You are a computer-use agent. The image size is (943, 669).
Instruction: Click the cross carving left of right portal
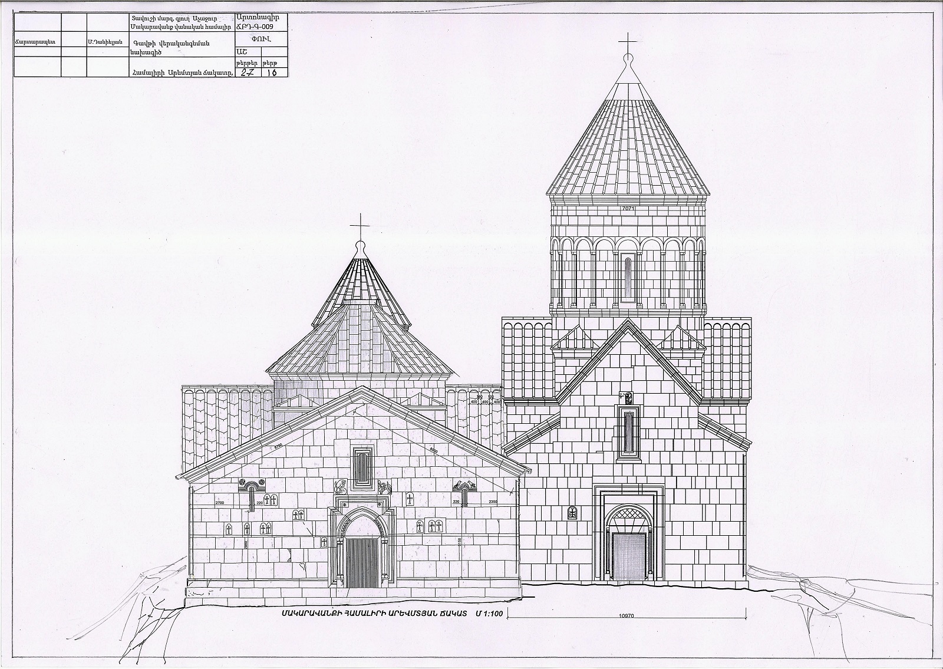click(x=571, y=512)
